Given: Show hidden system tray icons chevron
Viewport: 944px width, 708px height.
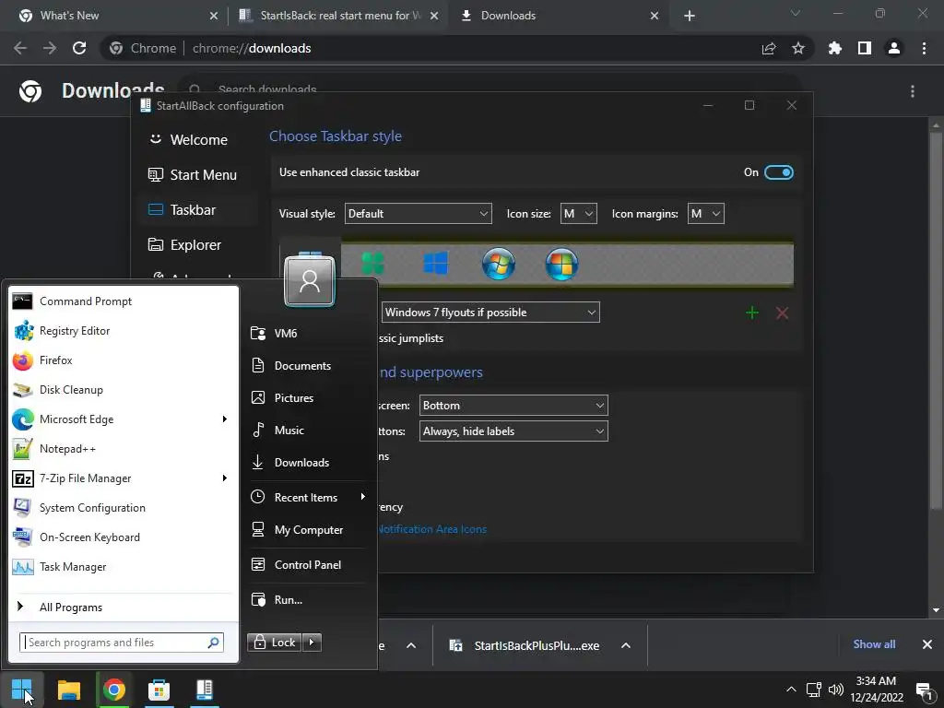Looking at the screenshot, I should tap(791, 690).
